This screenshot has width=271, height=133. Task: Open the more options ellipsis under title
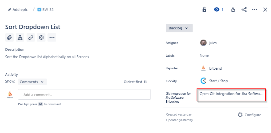coord(52,38)
